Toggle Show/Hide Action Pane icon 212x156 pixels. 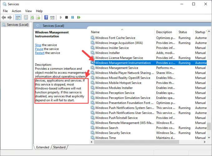coord(52,17)
